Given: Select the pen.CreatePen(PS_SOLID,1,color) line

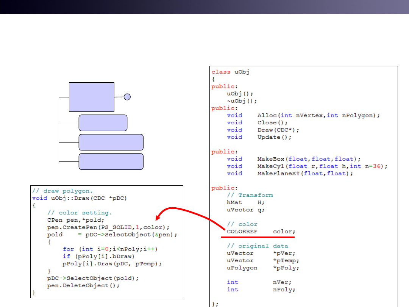Looking at the screenshot, I should 108,227.
